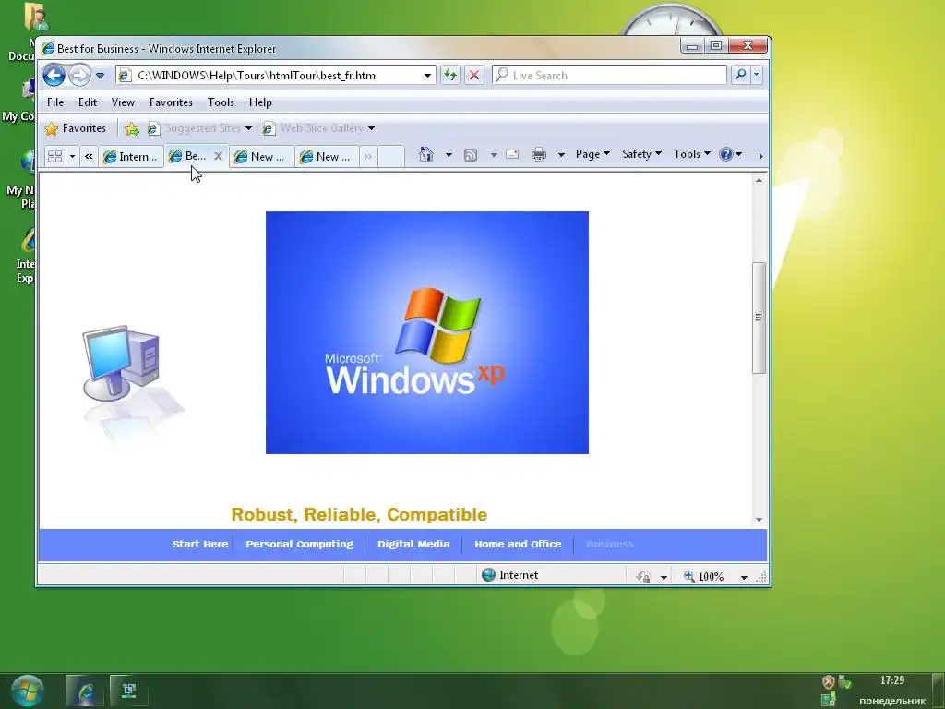This screenshot has height=709, width=945.
Task: Switch to the second New tab
Action: pyautogui.click(x=328, y=157)
